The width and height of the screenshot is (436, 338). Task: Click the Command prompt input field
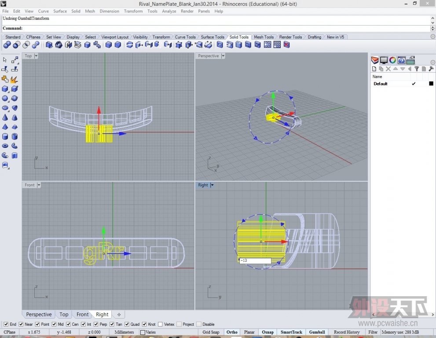coord(216,28)
